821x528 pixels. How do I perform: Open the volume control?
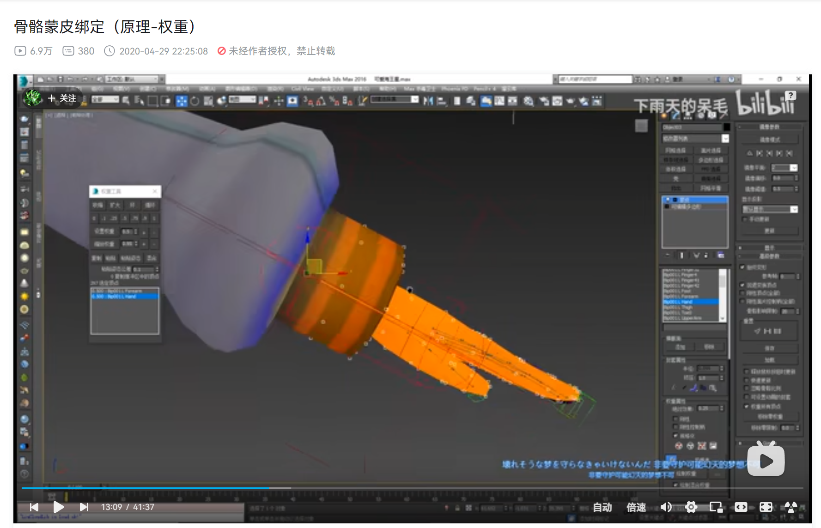(x=666, y=507)
